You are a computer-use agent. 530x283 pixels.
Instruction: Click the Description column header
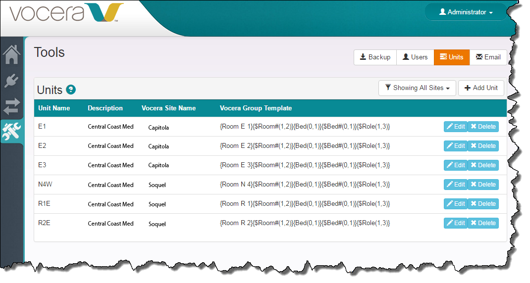pos(105,108)
